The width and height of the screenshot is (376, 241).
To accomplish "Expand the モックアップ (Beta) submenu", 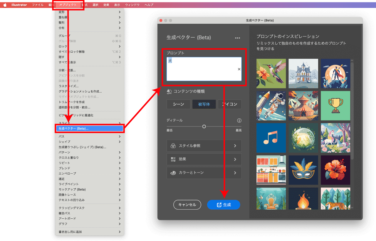I will (90, 189).
